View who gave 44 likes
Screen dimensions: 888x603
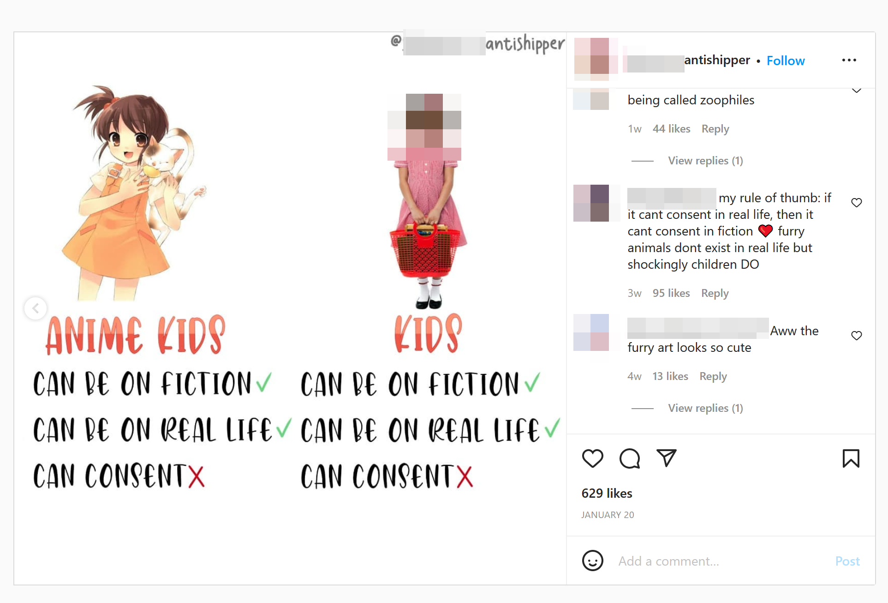(x=671, y=129)
